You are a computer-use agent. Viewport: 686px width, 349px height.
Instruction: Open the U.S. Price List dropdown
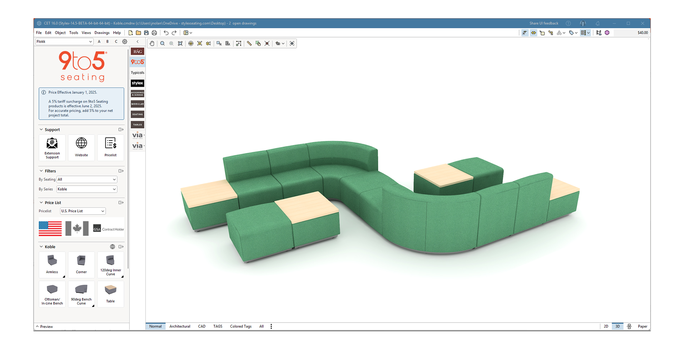(x=83, y=211)
